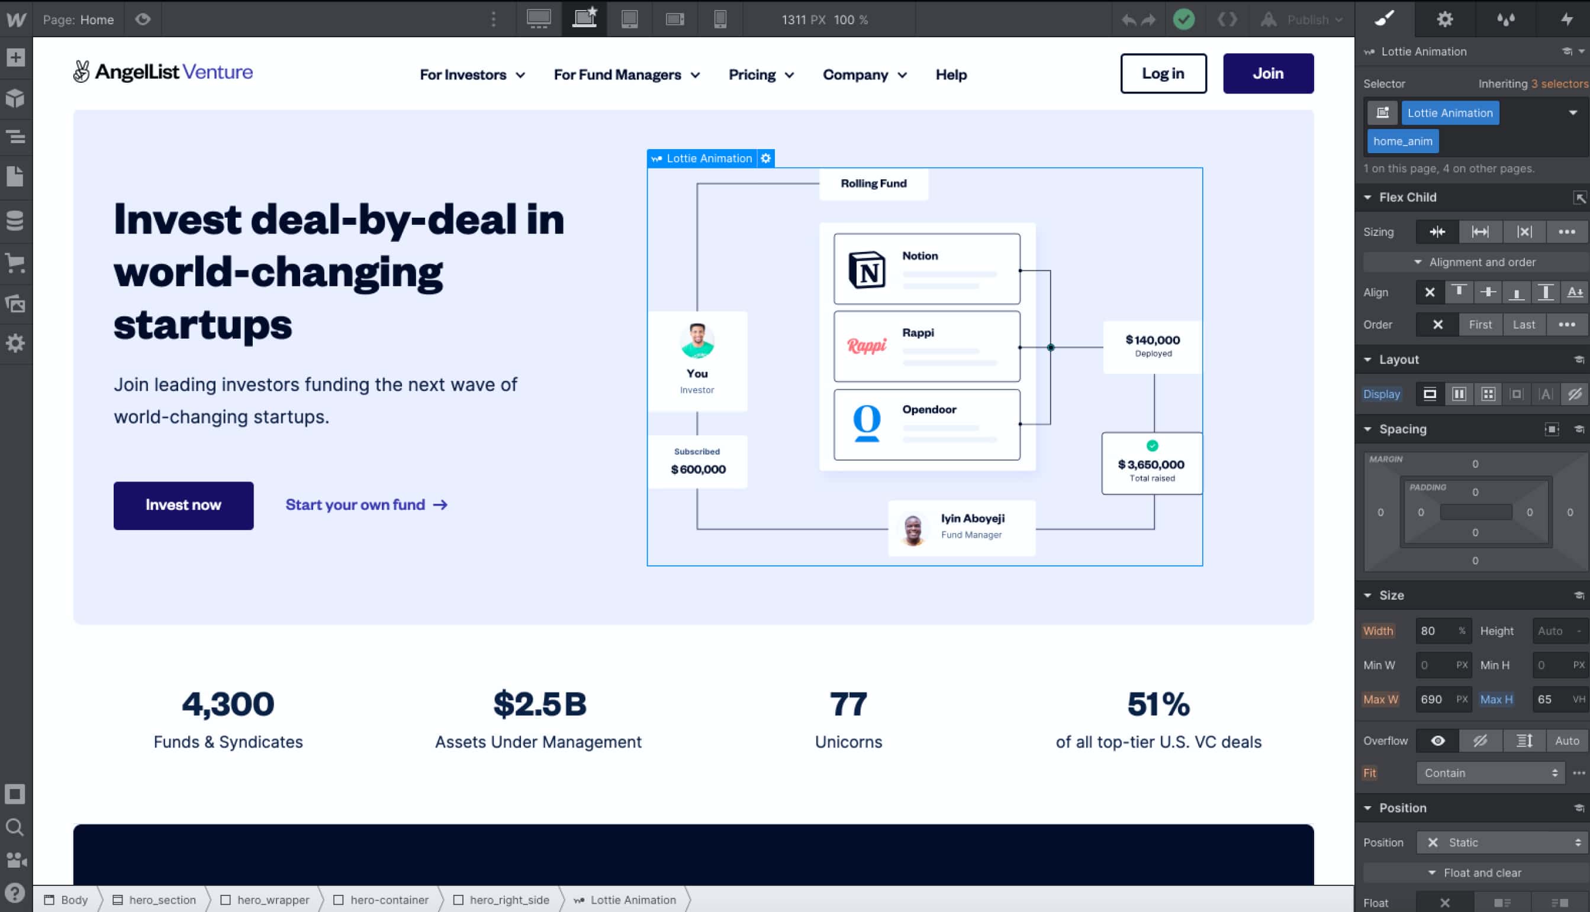Screen dimensions: 1590x912
Task: Open the Fit Contain dropdown
Action: (x=1491, y=773)
